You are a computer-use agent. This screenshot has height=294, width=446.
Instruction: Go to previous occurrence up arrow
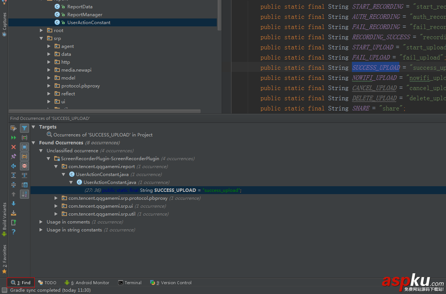[x=14, y=194]
